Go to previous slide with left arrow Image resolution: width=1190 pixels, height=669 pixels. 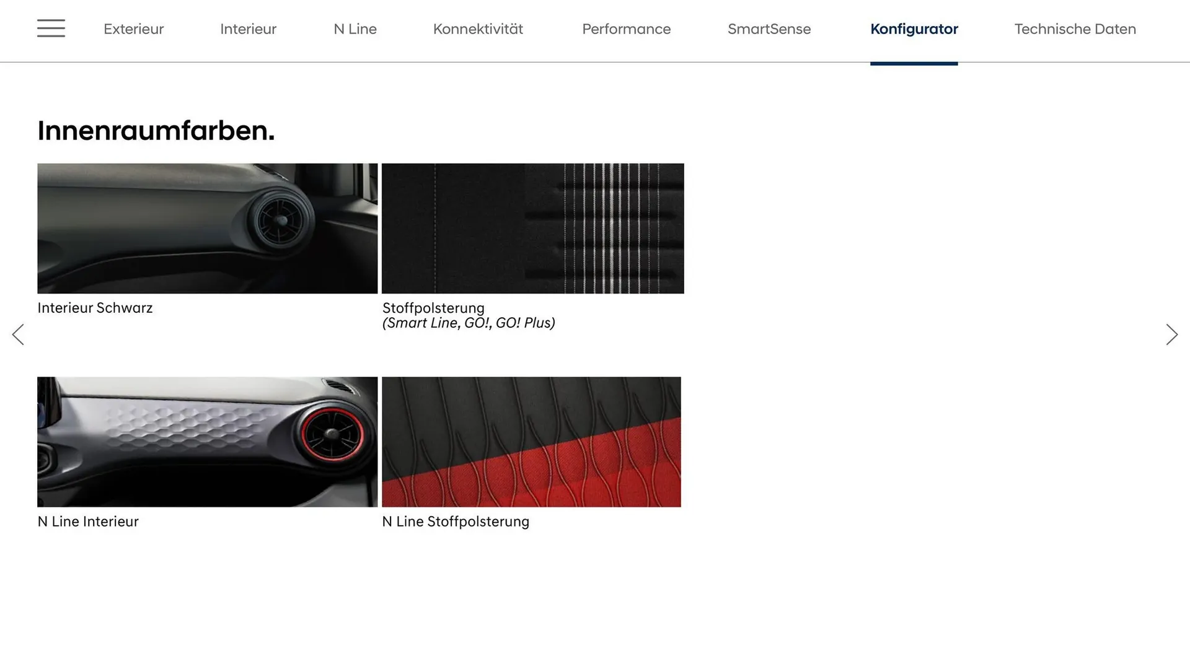18,334
